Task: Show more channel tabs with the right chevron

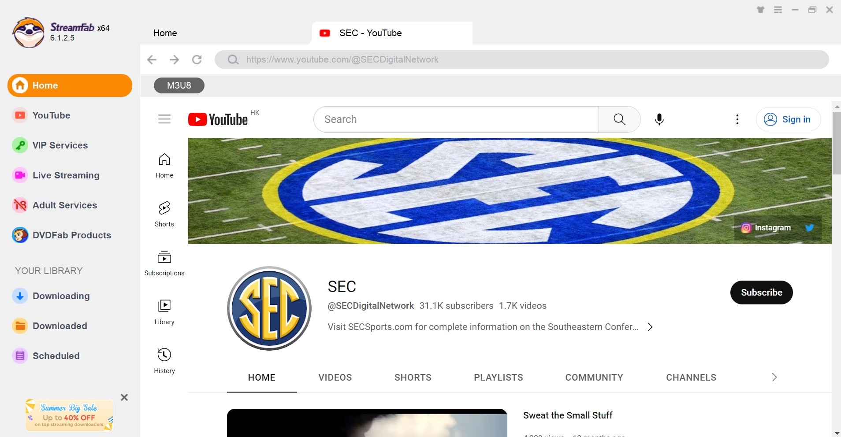Action: tap(774, 378)
